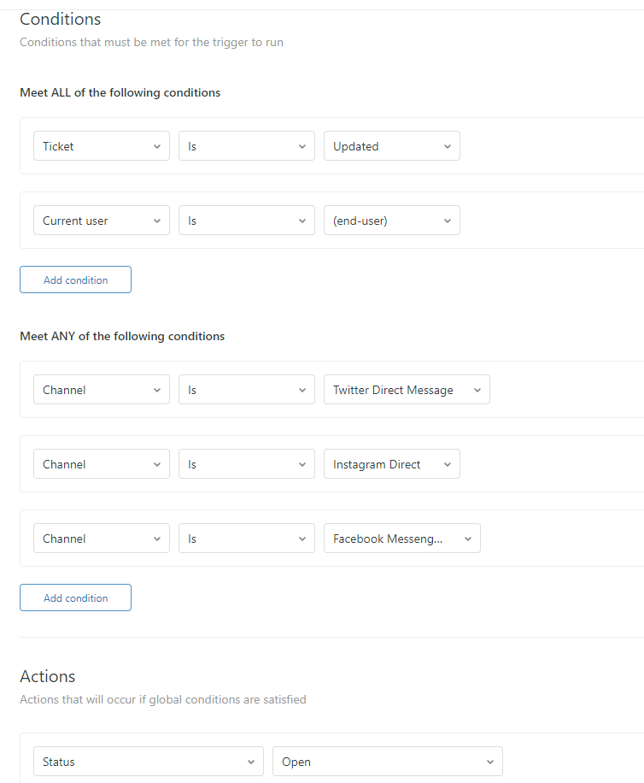
Task: Open Channel dropdown in Facebook Messenger row
Action: pyautogui.click(x=101, y=539)
